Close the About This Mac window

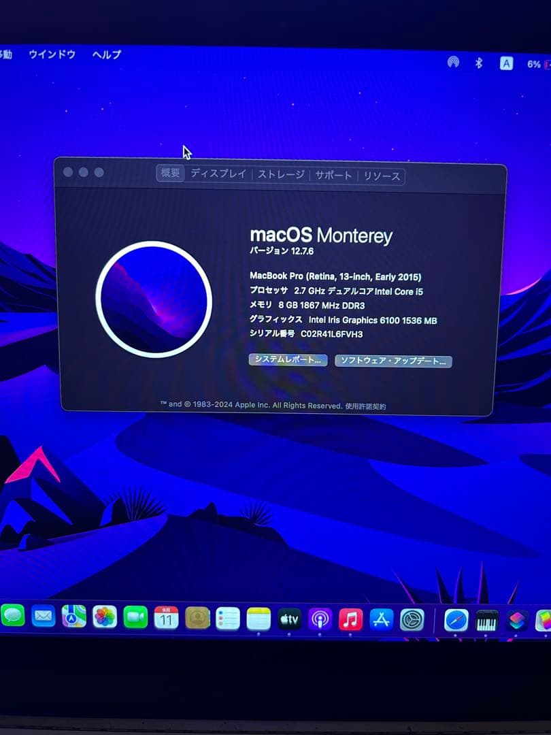coord(68,172)
